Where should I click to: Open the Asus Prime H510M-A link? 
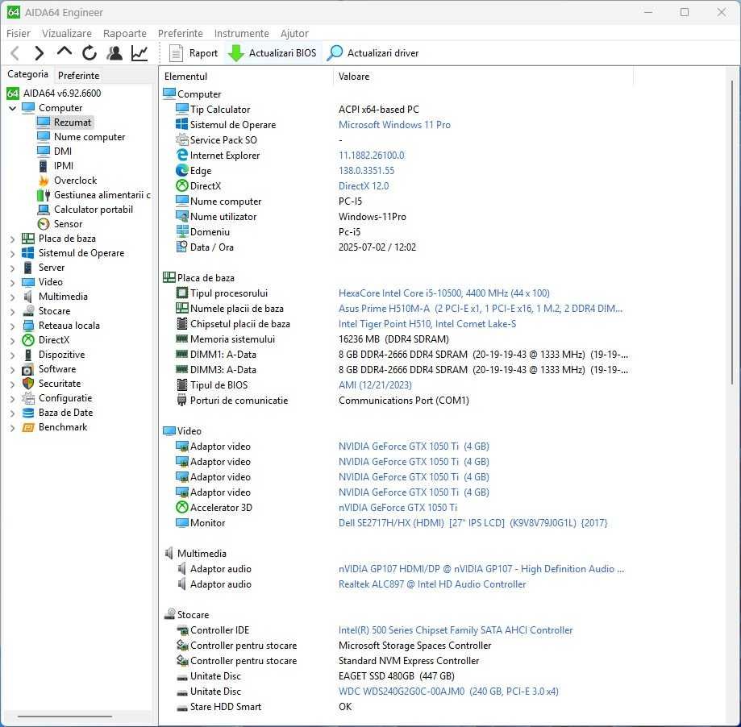(481, 309)
